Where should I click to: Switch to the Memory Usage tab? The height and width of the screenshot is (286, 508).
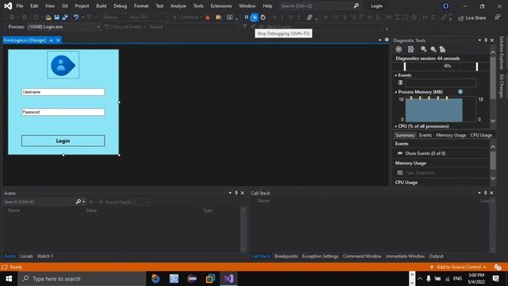[x=451, y=135]
